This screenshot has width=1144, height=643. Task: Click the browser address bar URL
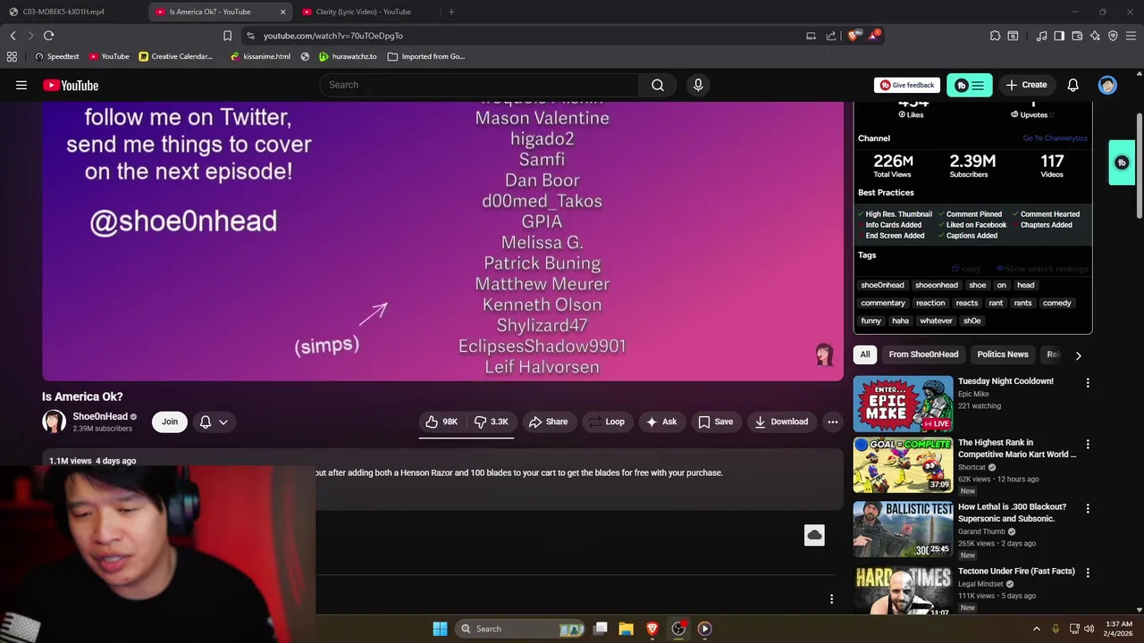click(332, 36)
